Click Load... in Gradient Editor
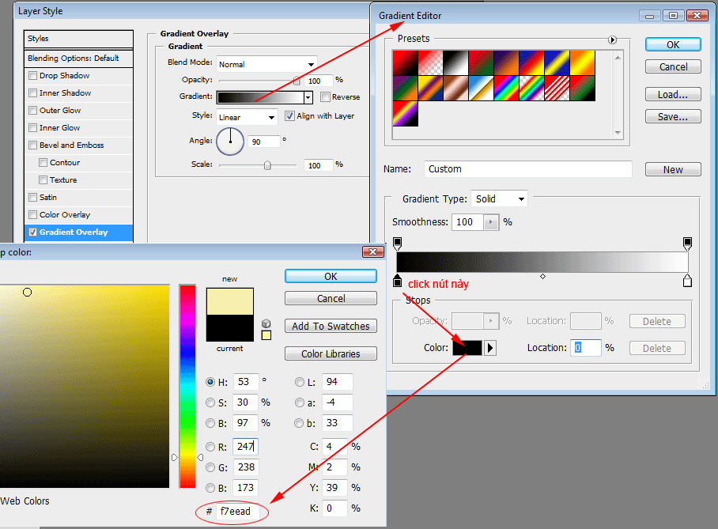This screenshot has width=718, height=529. (673, 94)
